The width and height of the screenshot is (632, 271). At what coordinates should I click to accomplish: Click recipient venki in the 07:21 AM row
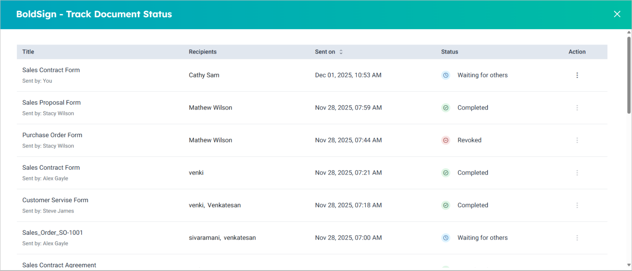pos(196,173)
